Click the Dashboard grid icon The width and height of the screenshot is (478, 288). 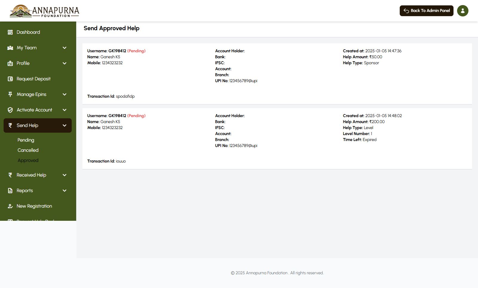pyautogui.click(x=10, y=32)
